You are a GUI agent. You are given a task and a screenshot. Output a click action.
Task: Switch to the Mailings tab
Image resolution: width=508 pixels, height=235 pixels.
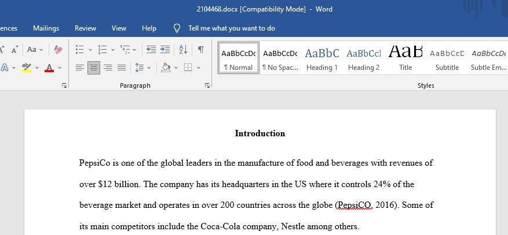tap(46, 28)
